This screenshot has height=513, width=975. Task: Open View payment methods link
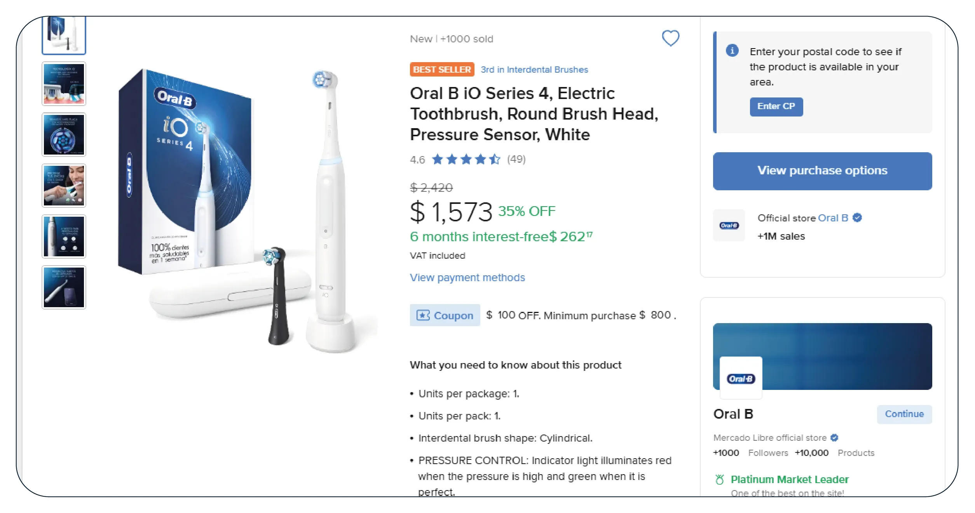point(467,277)
